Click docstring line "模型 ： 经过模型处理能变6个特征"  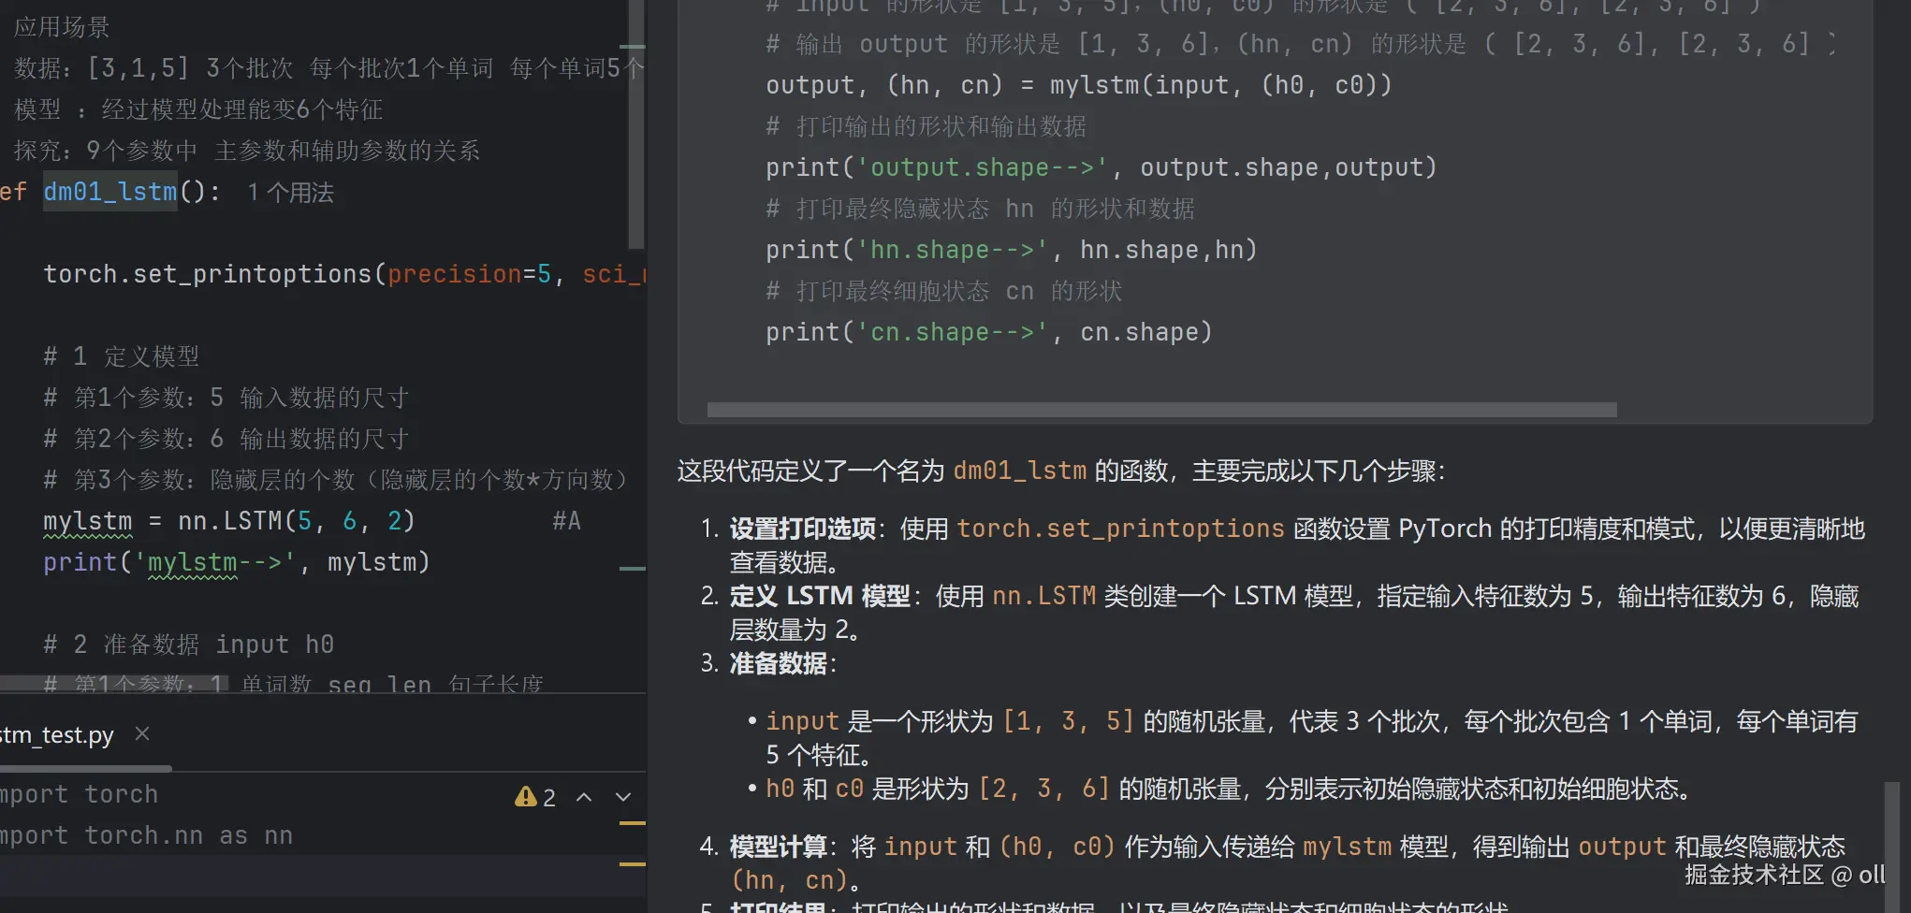(198, 109)
